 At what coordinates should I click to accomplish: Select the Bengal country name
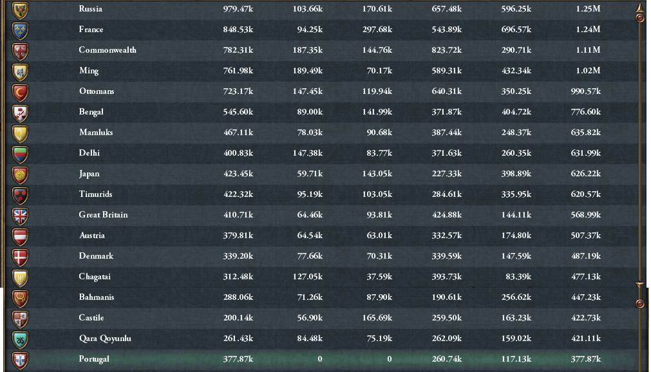91,112
